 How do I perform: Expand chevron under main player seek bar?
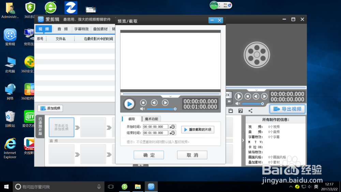pos(256,90)
